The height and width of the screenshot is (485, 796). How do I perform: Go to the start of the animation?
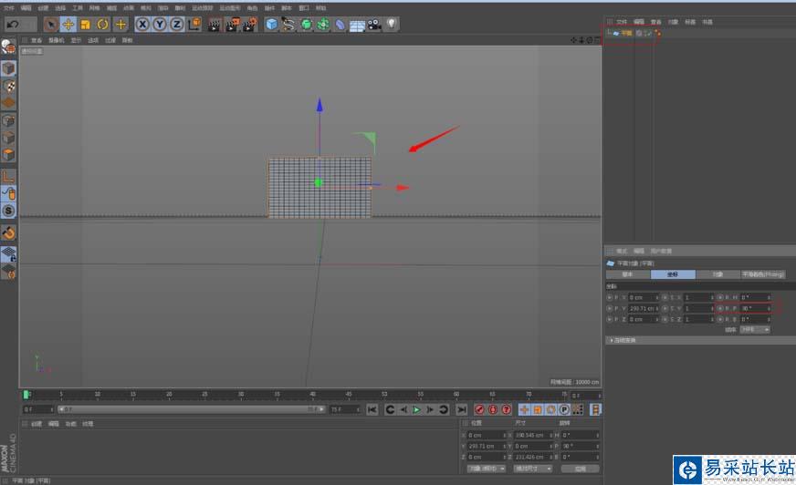pos(372,409)
